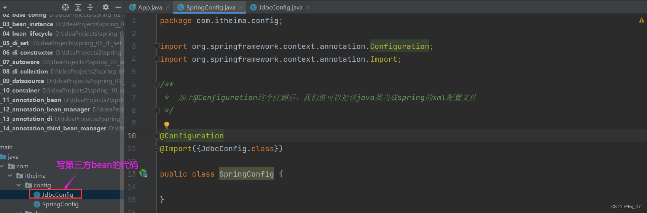
Task: Click the itheima package folder icon
Action: 20,175
